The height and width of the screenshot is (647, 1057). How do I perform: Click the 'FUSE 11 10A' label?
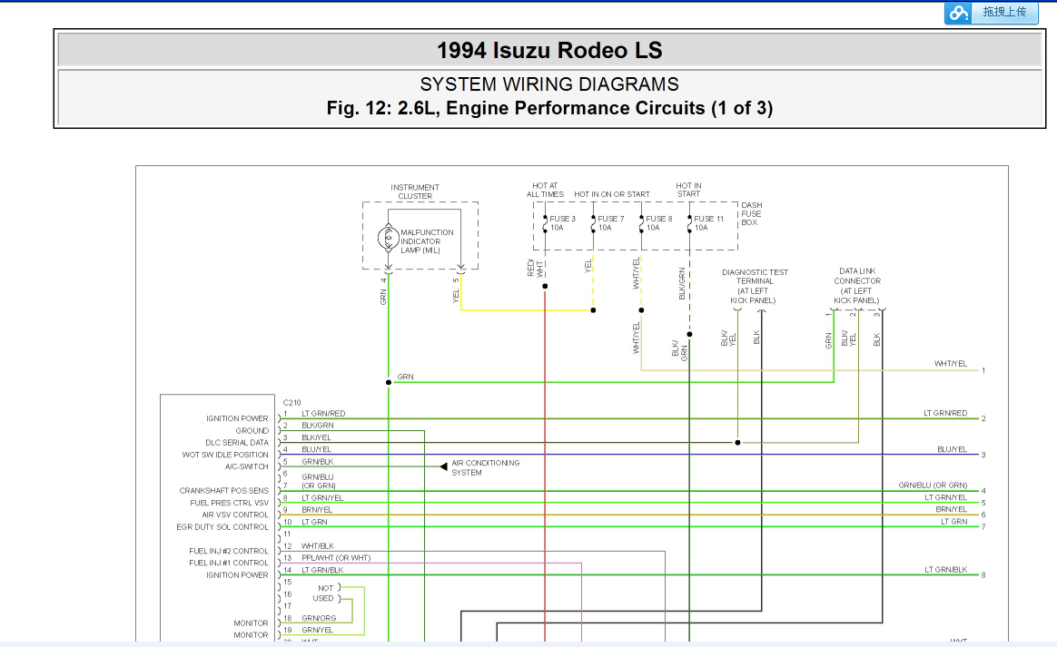tap(708, 223)
